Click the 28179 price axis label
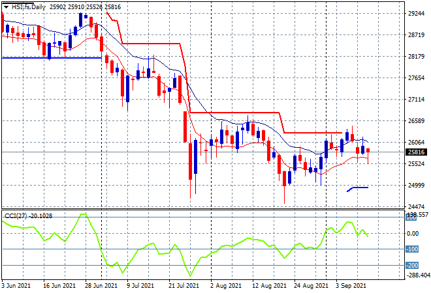431x293 pixels. pyautogui.click(x=416, y=57)
